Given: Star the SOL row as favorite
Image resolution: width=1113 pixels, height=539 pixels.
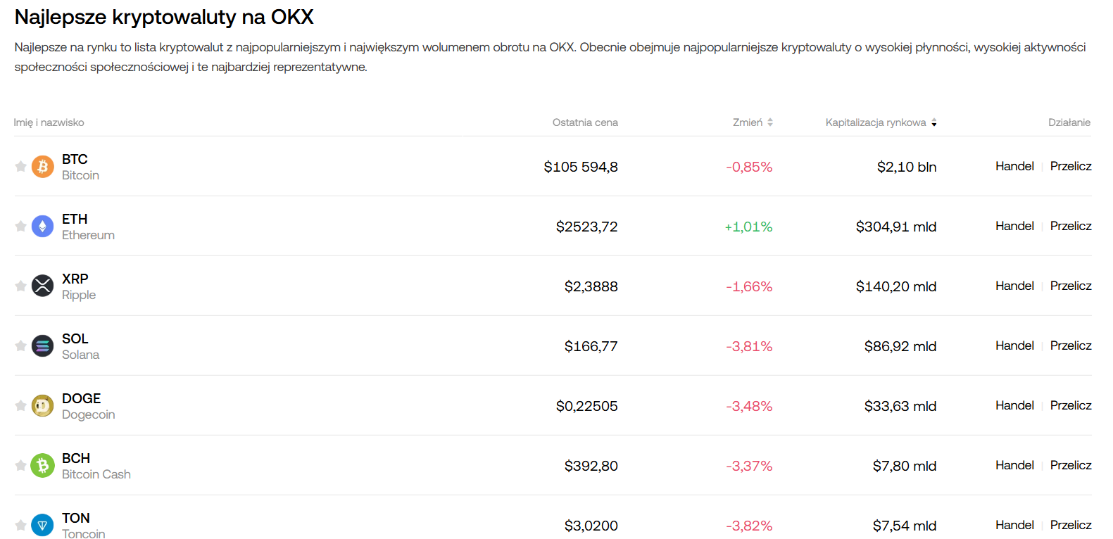Looking at the screenshot, I should click(20, 346).
